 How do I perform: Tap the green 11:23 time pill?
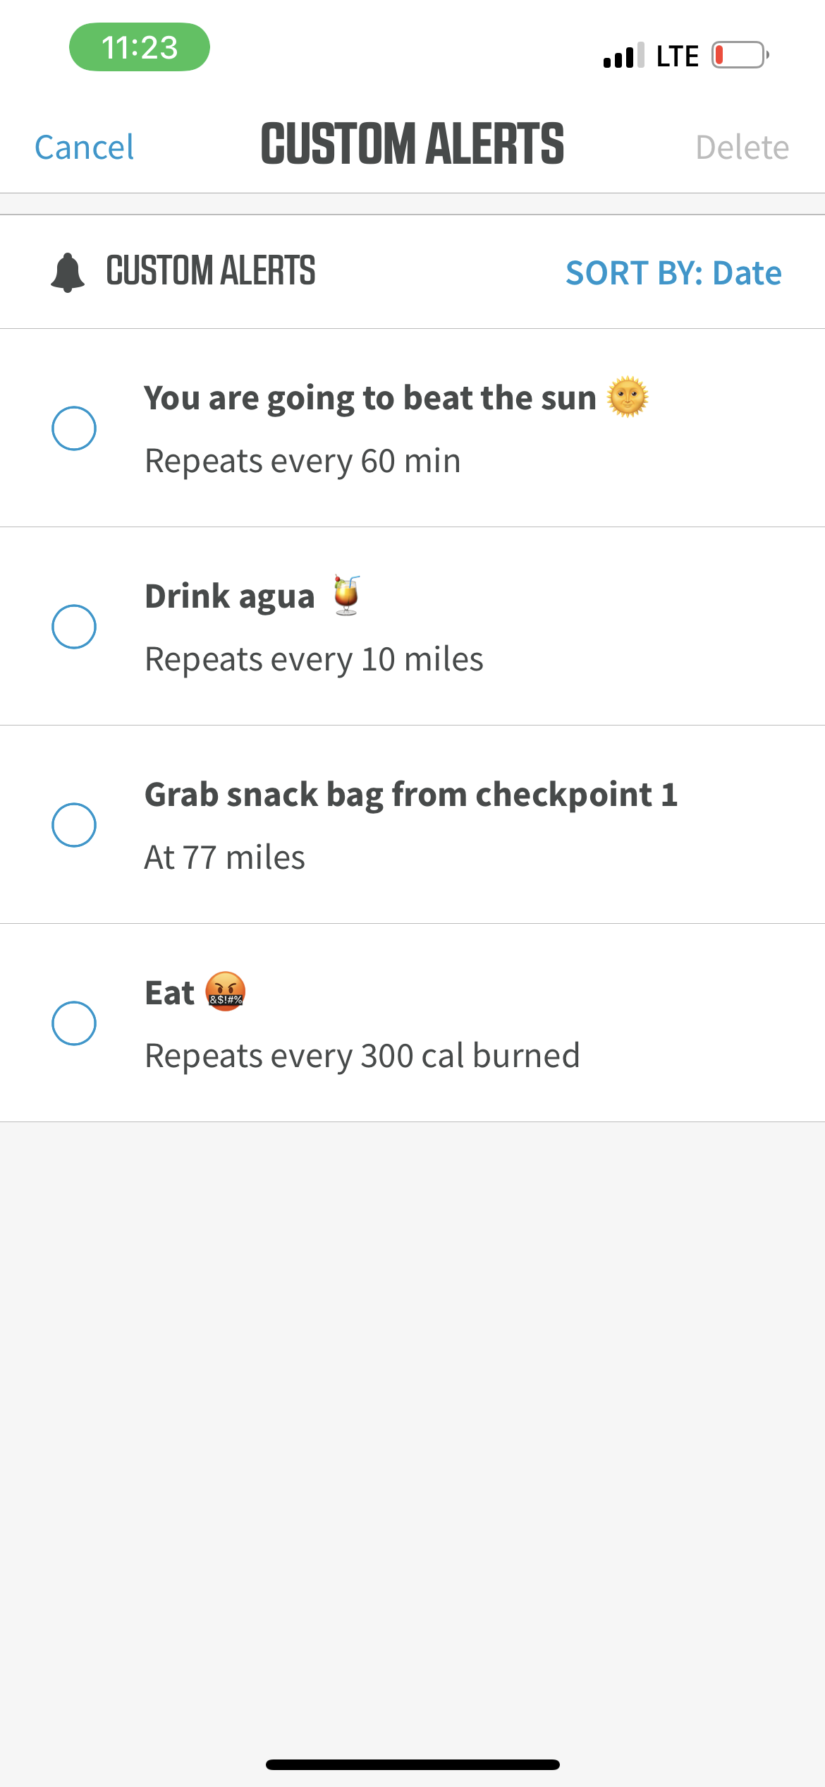coord(140,47)
